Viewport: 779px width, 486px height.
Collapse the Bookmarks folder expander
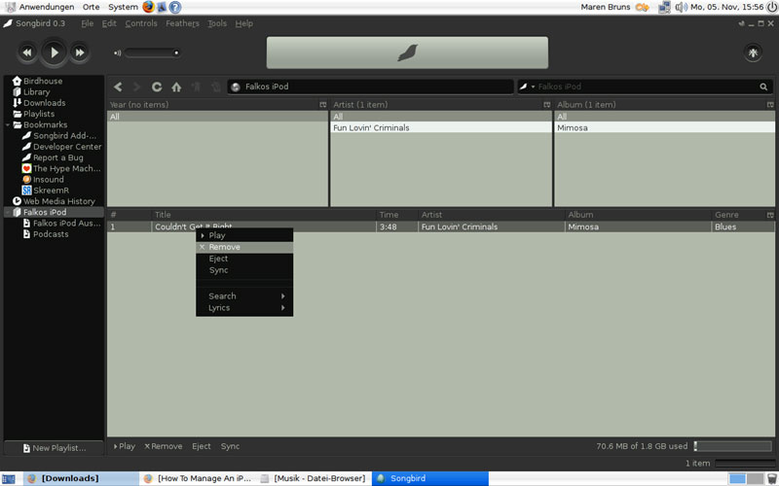click(x=8, y=125)
